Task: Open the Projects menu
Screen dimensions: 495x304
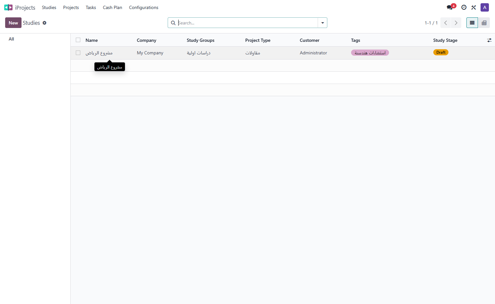Action: coord(71,7)
